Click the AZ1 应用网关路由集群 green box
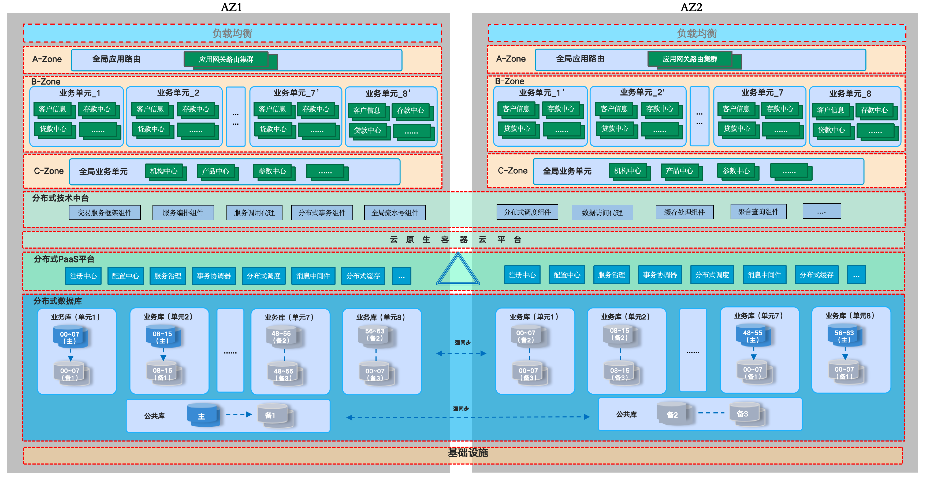Screen dimensions: 930x479 tap(226, 59)
